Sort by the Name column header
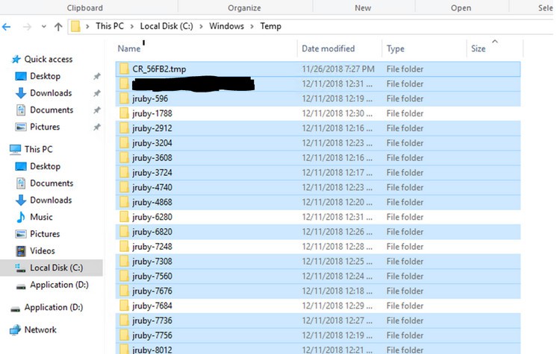 pos(129,48)
